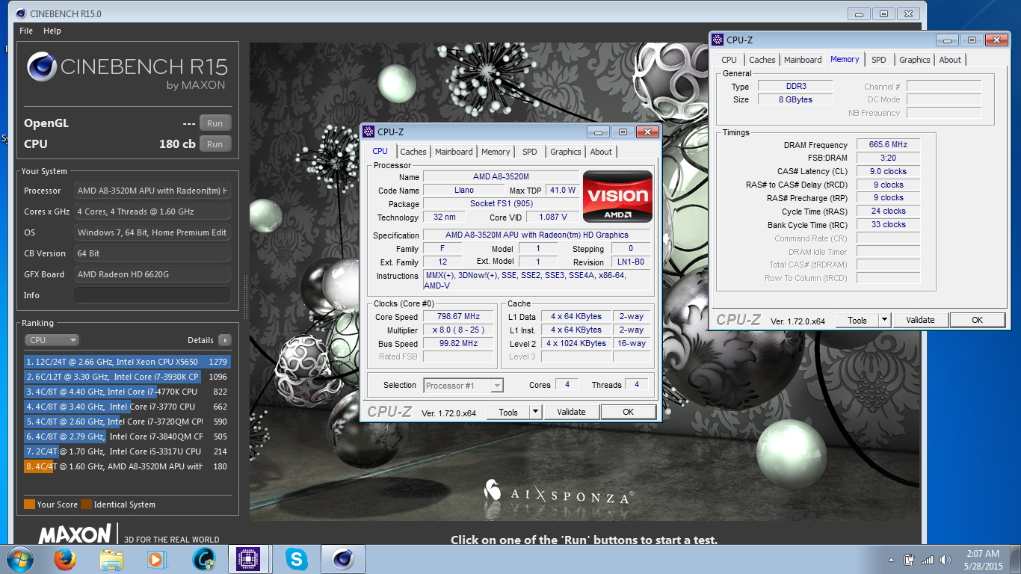Open Graphics tab in CPU-Z memory window
This screenshot has height=574, width=1021.
click(915, 60)
